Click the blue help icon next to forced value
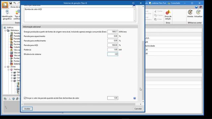 [x=134, y=98]
